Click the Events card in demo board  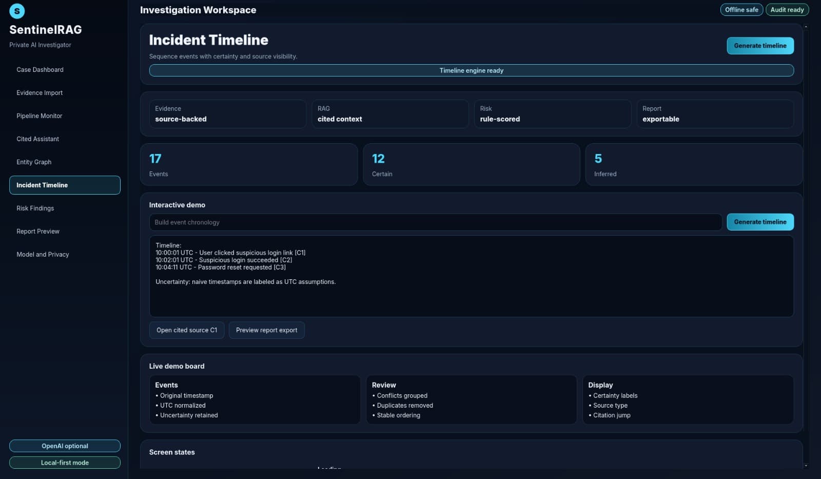point(255,400)
